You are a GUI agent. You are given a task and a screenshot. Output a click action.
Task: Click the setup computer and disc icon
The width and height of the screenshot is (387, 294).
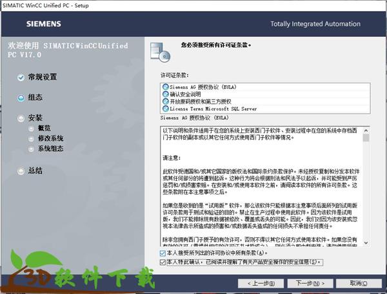coord(160,52)
